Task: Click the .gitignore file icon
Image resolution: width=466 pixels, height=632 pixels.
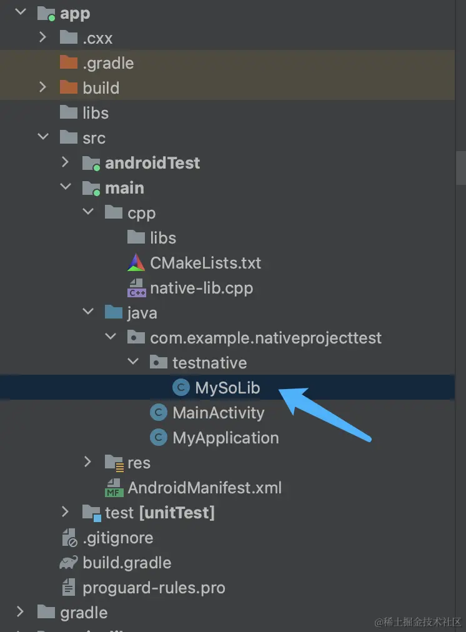Action: (69, 538)
